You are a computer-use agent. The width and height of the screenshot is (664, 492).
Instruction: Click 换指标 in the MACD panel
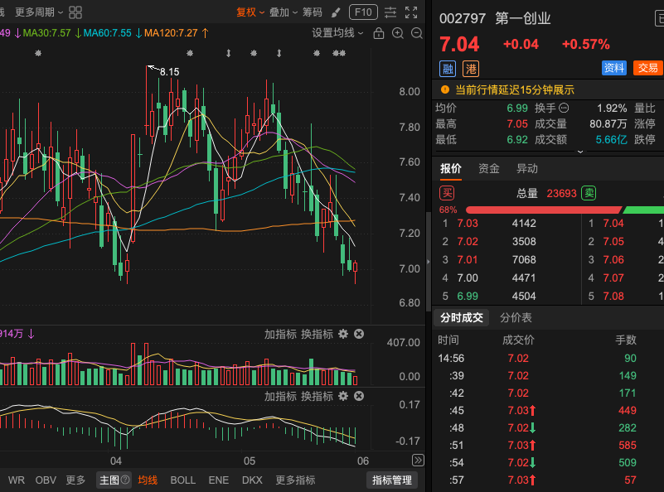coord(317,397)
